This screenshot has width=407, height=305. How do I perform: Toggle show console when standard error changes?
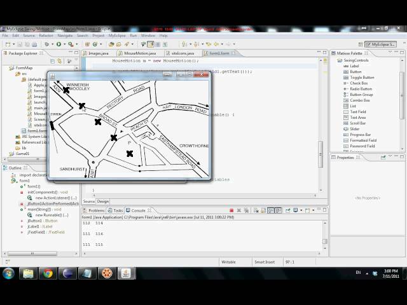278,210
